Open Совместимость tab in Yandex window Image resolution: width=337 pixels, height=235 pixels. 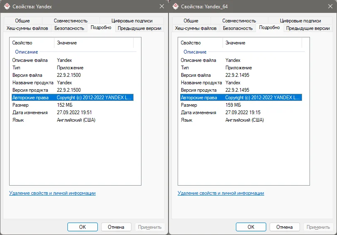pyautogui.click(x=70, y=21)
